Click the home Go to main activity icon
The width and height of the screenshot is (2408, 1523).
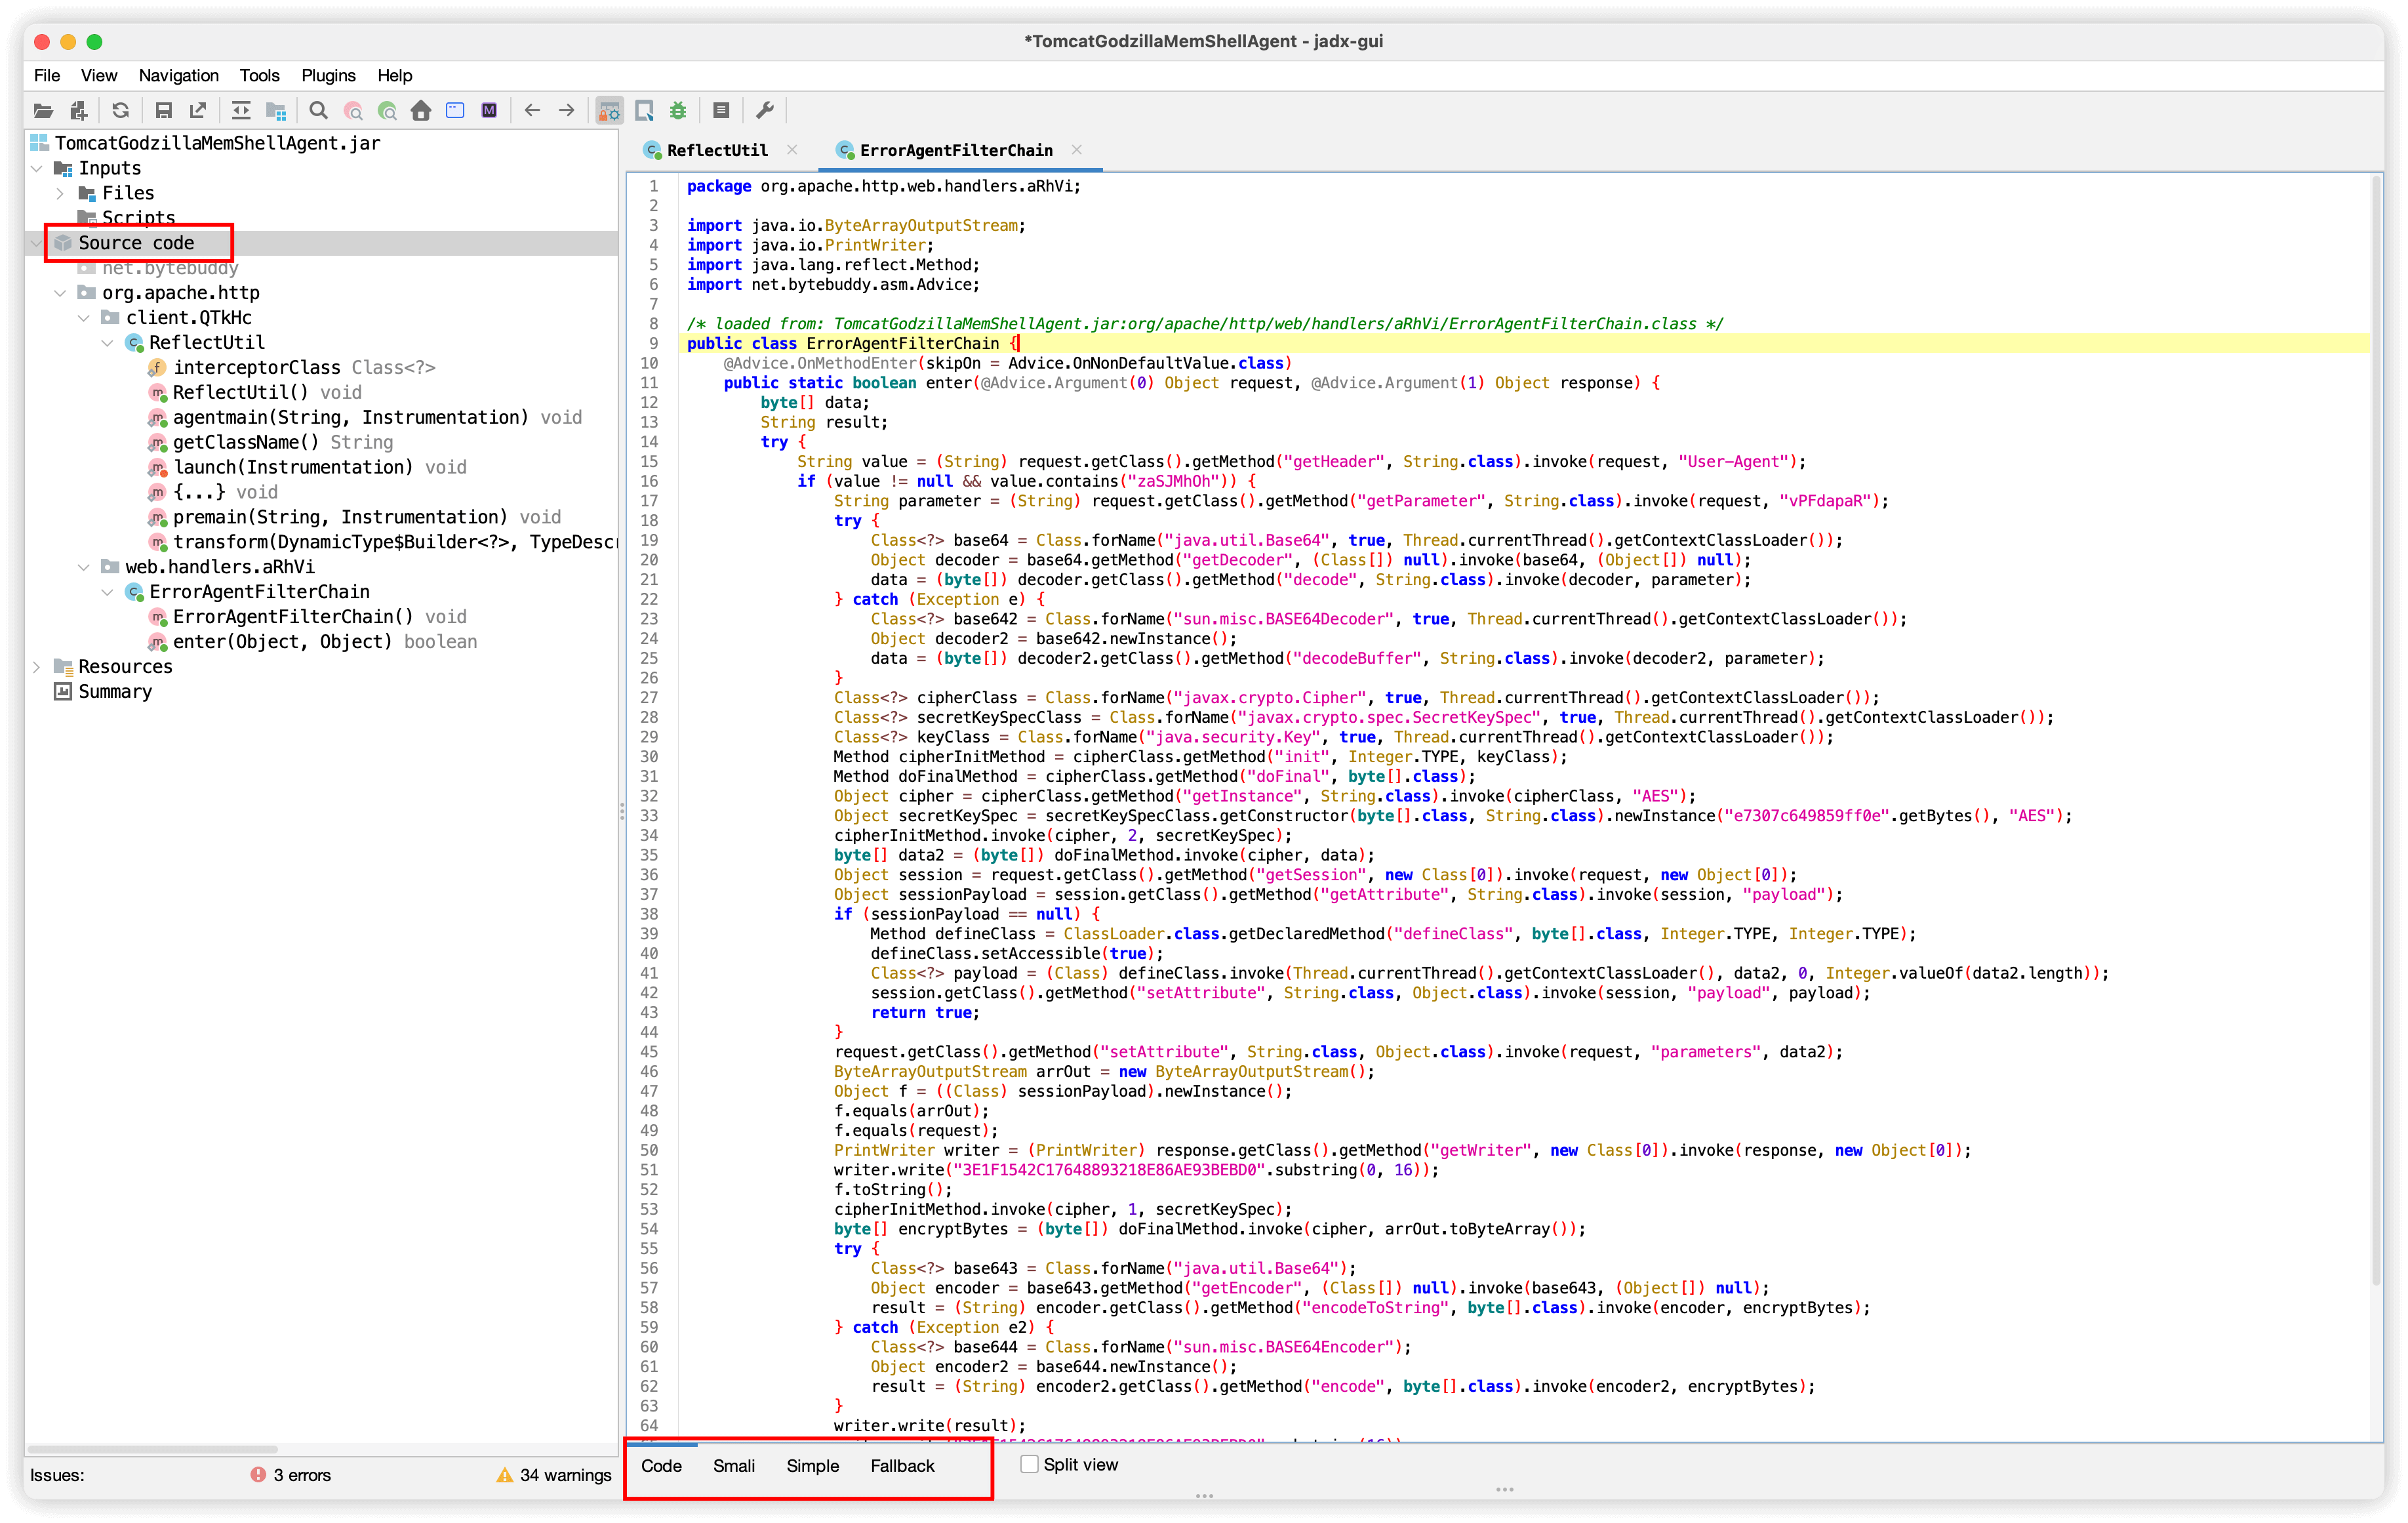[421, 110]
